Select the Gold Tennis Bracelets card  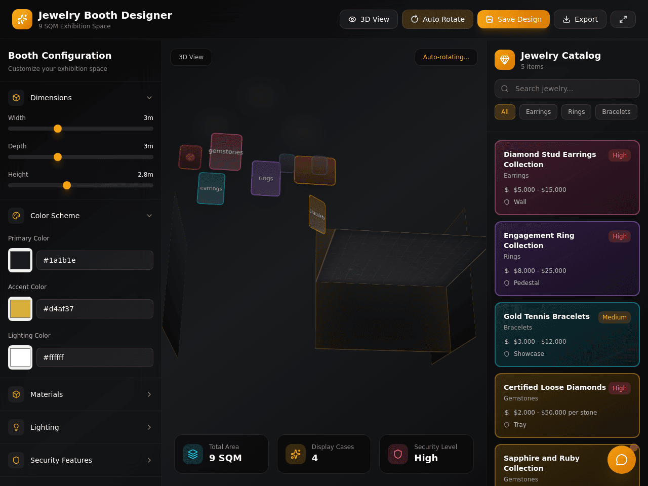click(x=567, y=335)
